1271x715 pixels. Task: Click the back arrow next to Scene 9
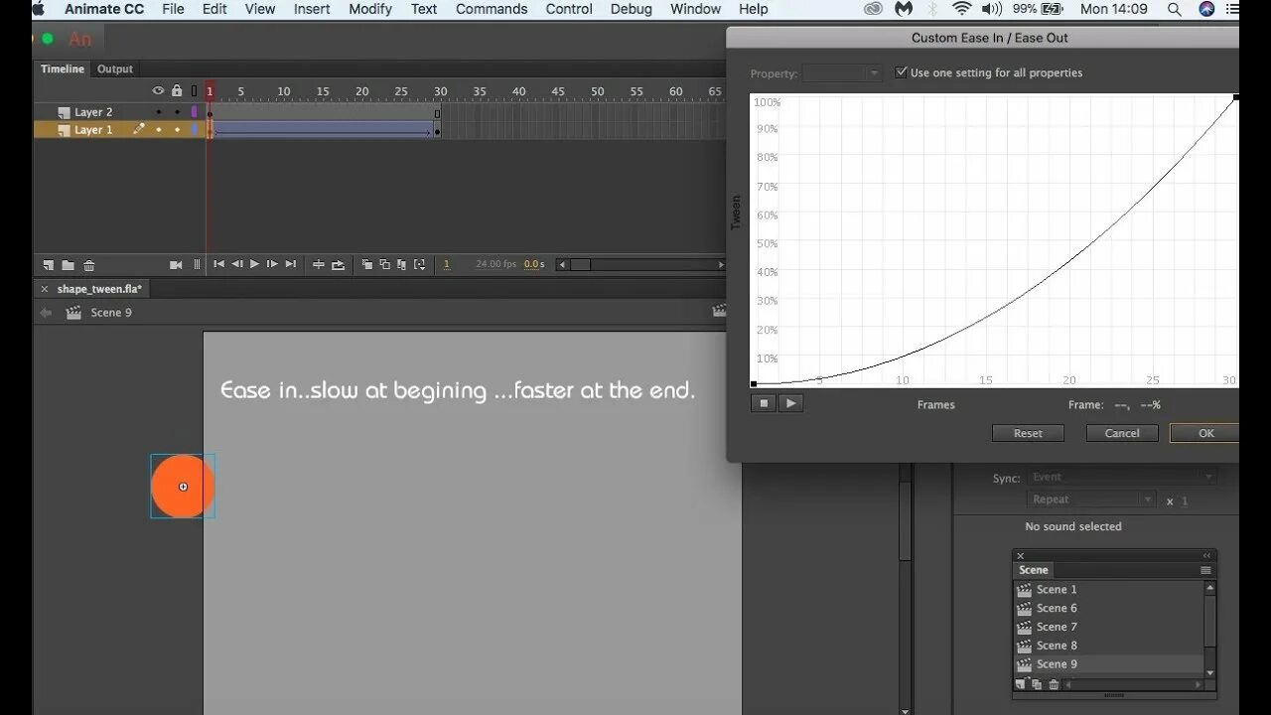46,313
